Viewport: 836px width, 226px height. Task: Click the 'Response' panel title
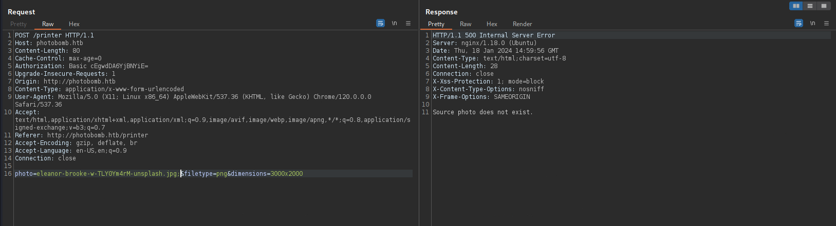point(441,12)
